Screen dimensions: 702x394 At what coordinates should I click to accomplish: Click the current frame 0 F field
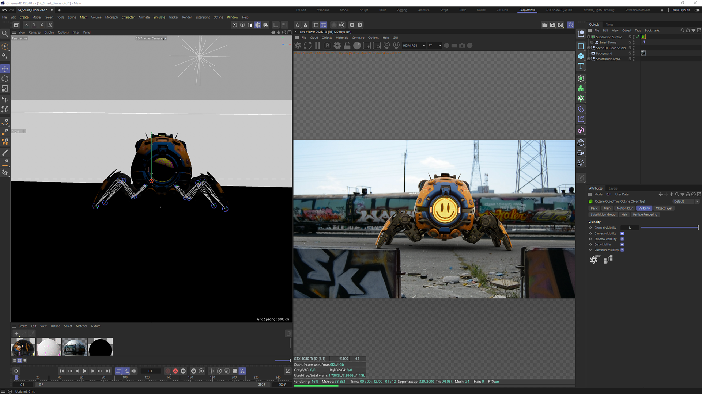(151, 371)
